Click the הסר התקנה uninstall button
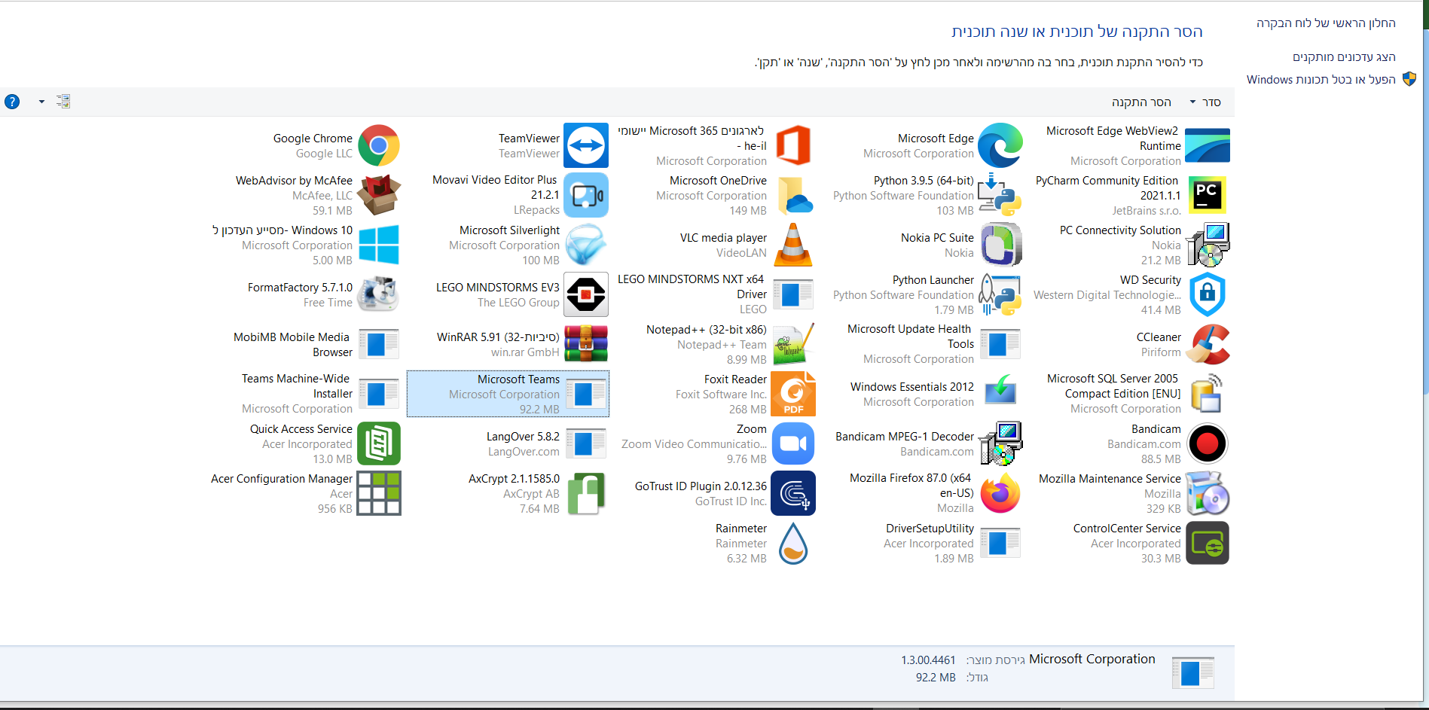 coord(1141,102)
